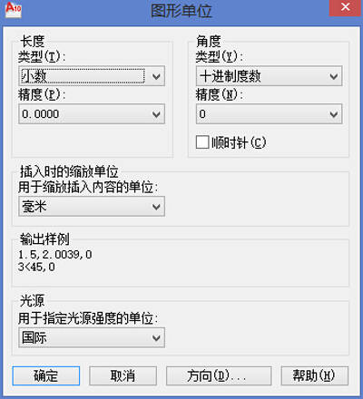
Task: Confirm settings with the 确定 button
Action: click(x=46, y=375)
